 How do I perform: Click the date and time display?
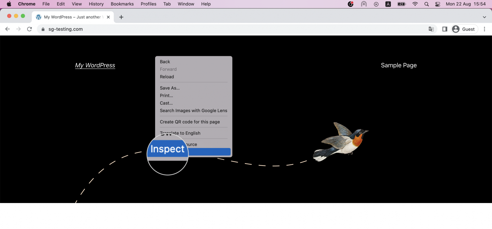point(466,4)
